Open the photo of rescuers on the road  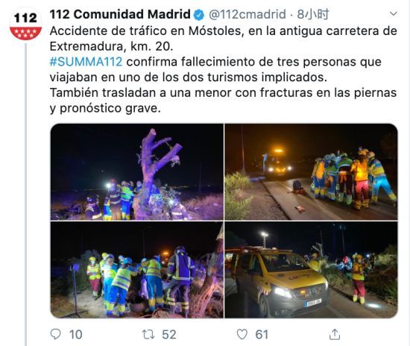point(311,172)
